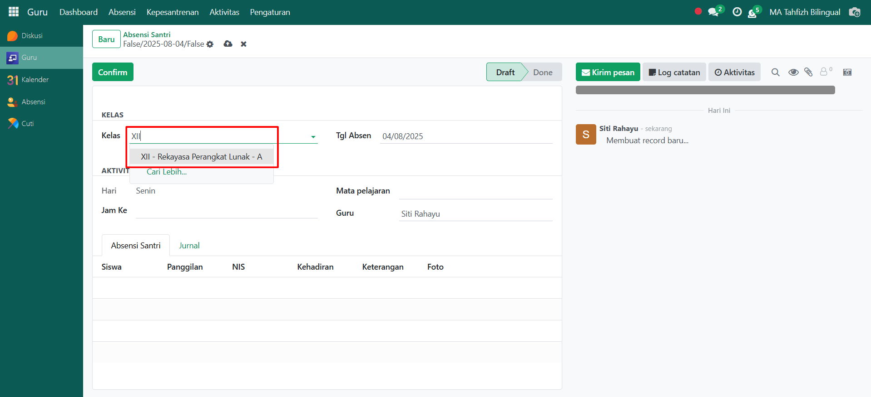871x397 pixels.
Task: Switch to the Jurnal tab
Action: point(189,246)
